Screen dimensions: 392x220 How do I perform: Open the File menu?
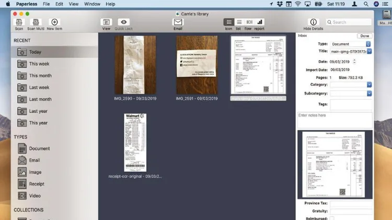point(47,4)
